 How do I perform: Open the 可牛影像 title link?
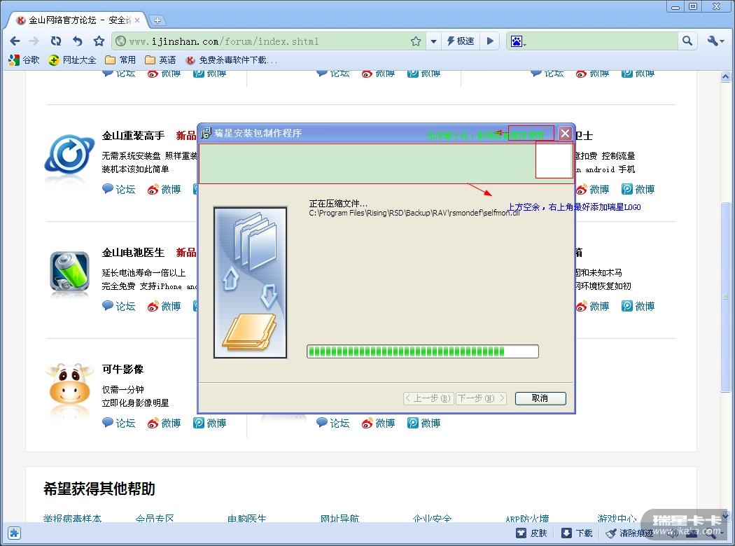[122, 369]
